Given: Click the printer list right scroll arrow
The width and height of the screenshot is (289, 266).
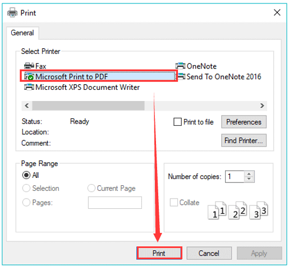Looking at the screenshot, I should [262, 106].
